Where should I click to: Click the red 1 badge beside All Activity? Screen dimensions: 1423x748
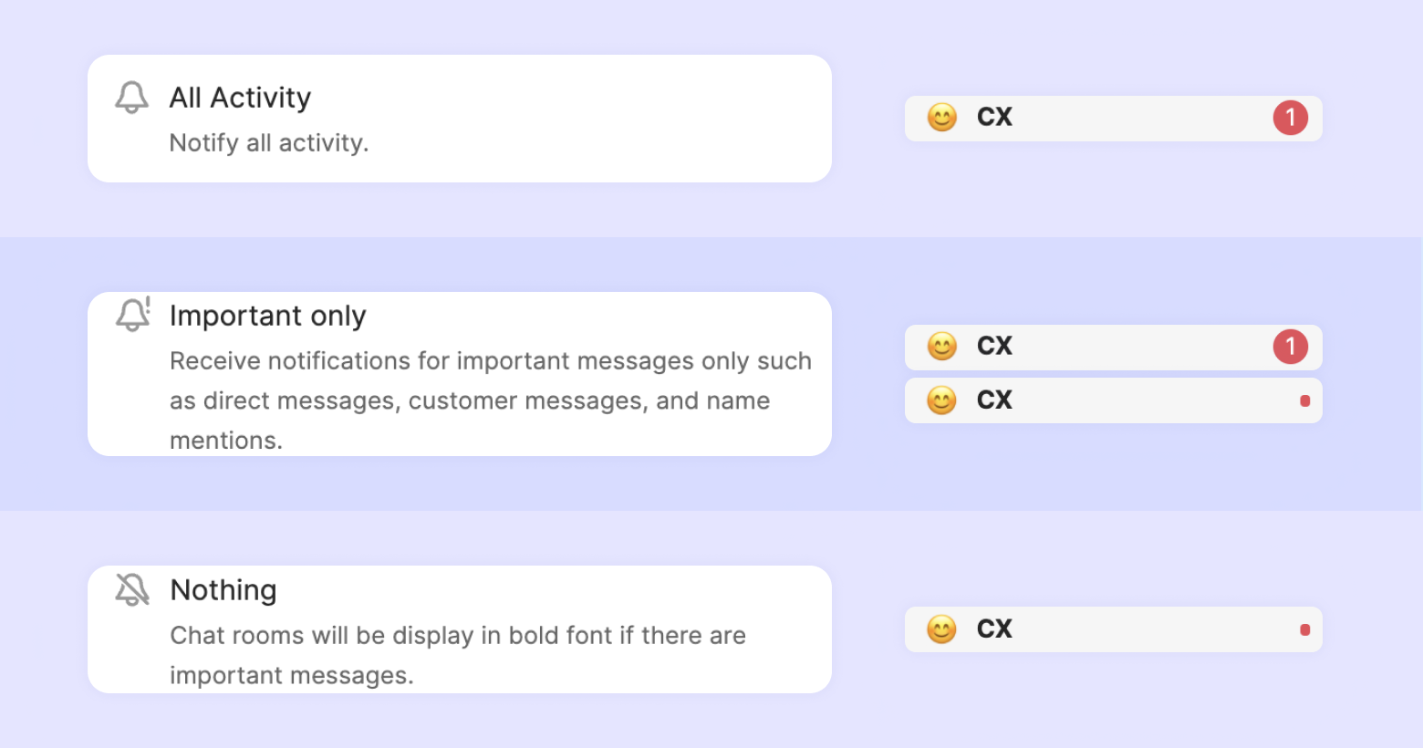(1290, 118)
